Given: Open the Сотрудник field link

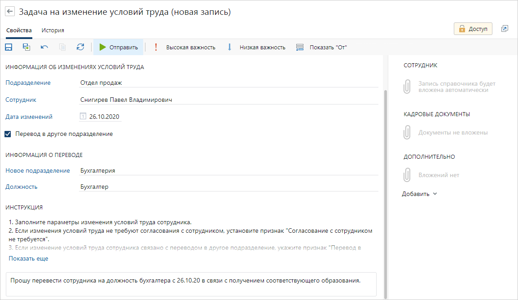Looking at the screenshot, I should [21, 100].
